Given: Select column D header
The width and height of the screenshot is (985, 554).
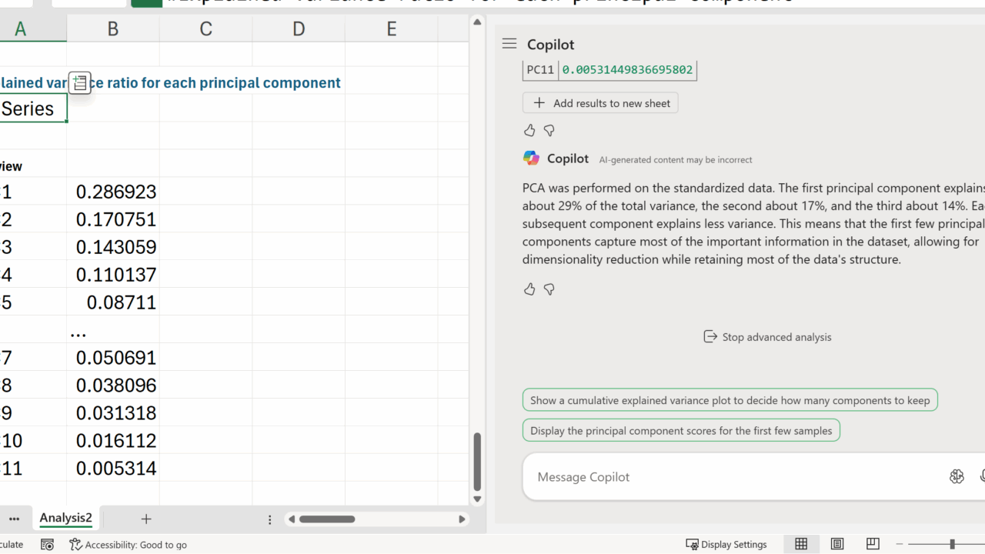Looking at the screenshot, I should (299, 28).
